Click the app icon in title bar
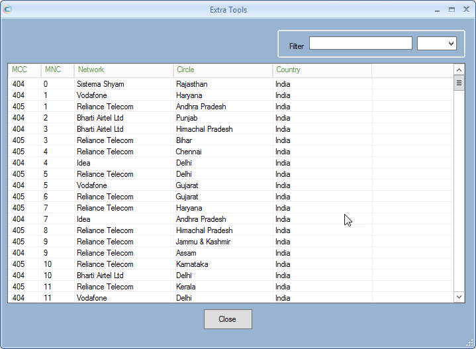Image resolution: width=476 pixels, height=349 pixels. (x=7, y=9)
